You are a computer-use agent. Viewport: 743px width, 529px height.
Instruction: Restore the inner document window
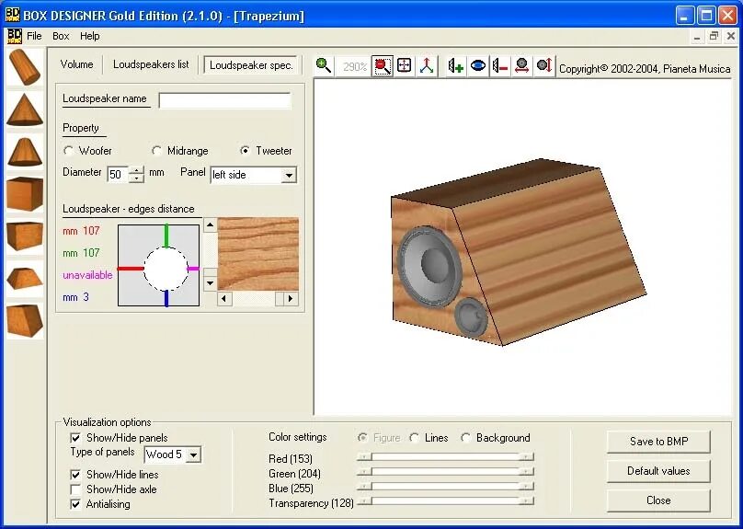click(x=714, y=37)
